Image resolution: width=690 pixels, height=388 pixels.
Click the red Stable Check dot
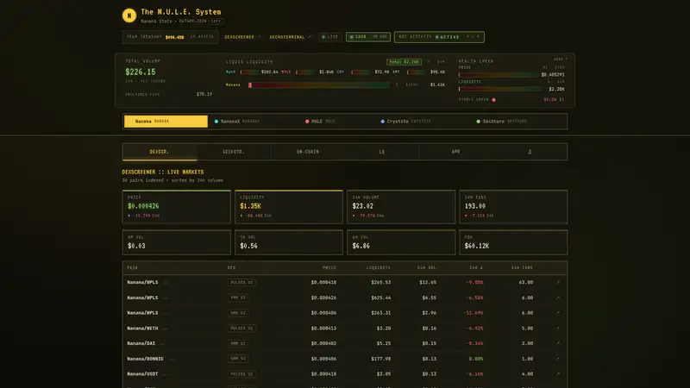pyautogui.click(x=493, y=100)
